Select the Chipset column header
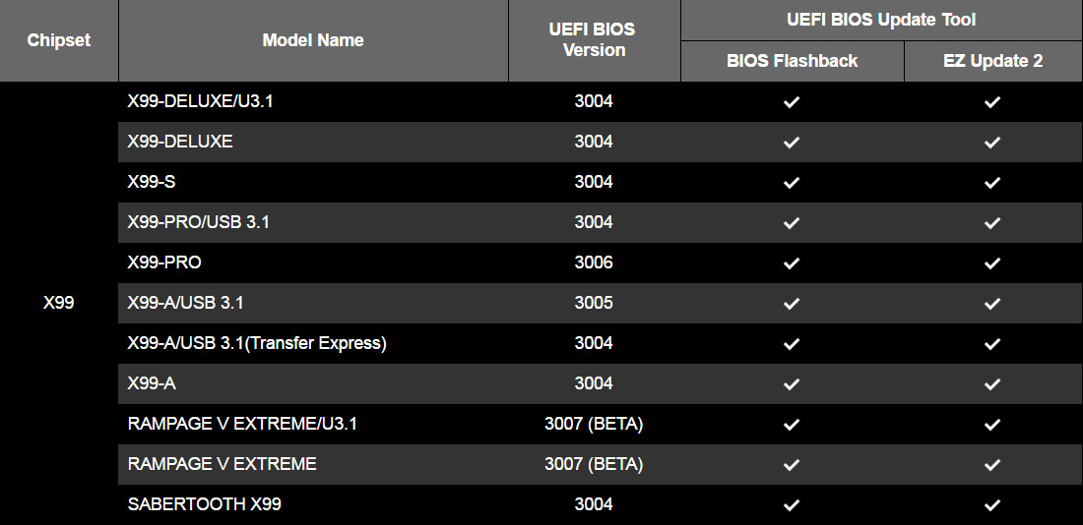The height and width of the screenshot is (525, 1083). [59, 40]
